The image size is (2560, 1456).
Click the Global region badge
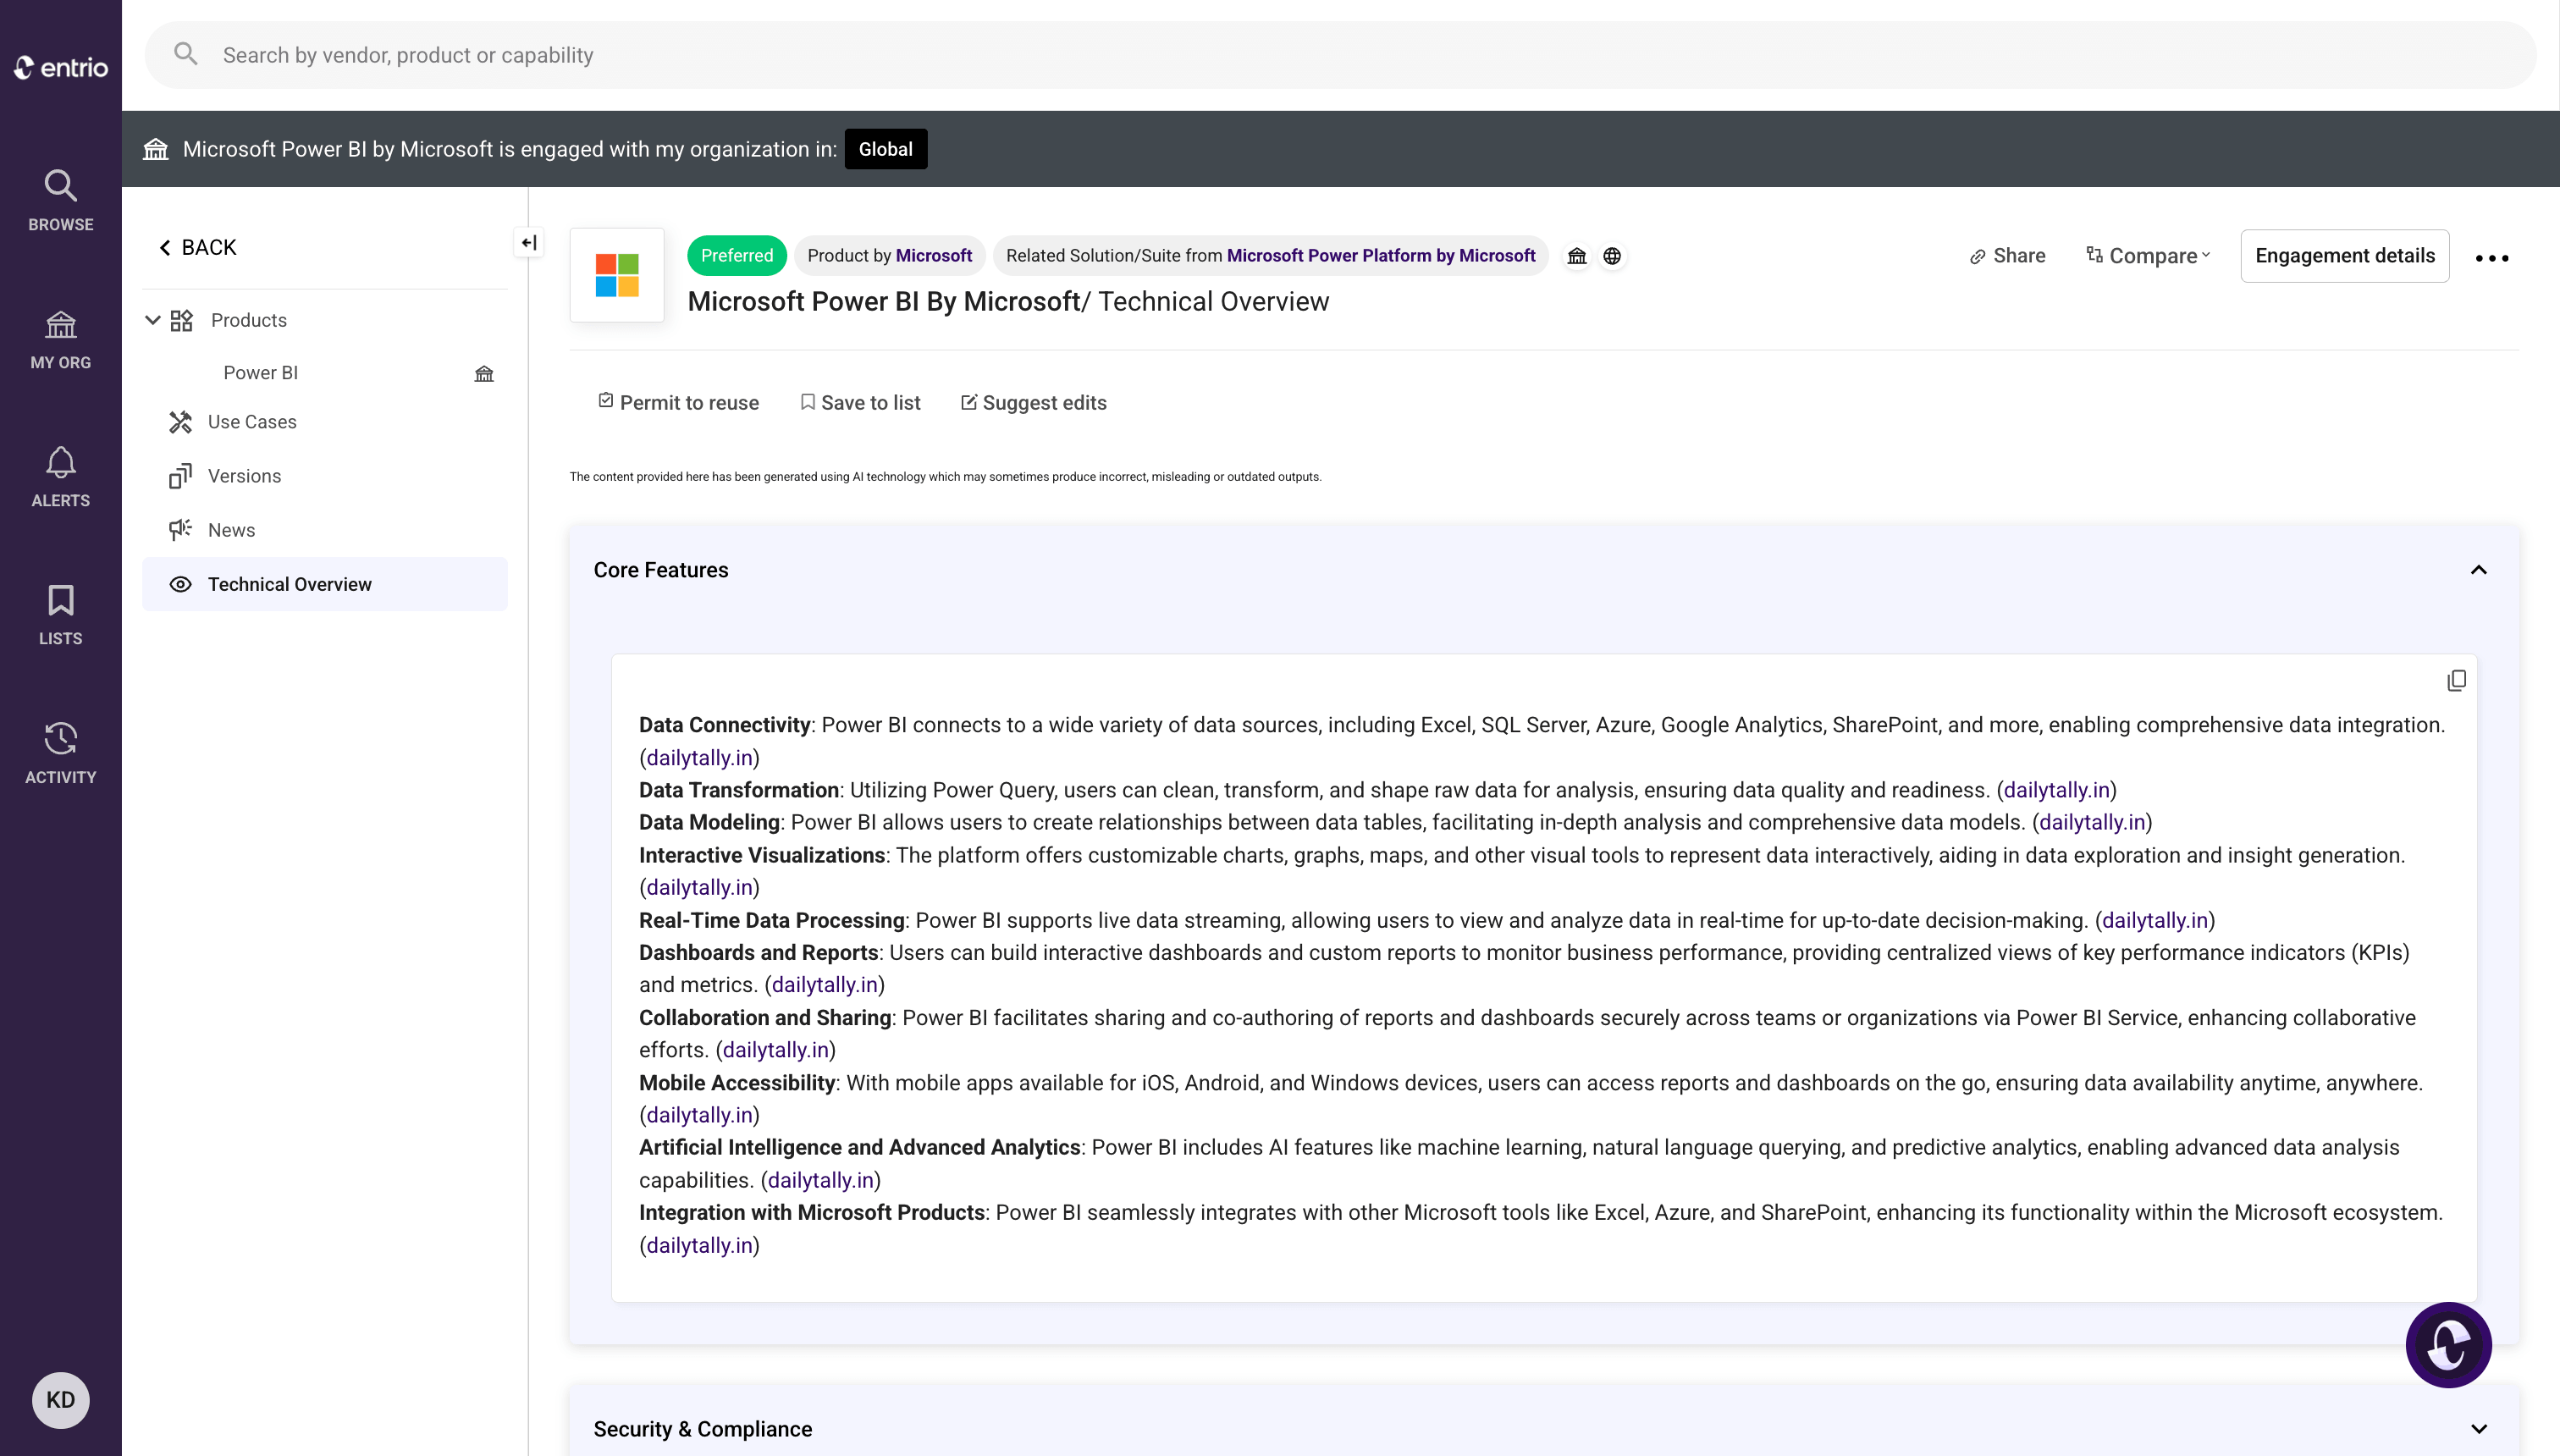click(x=885, y=149)
